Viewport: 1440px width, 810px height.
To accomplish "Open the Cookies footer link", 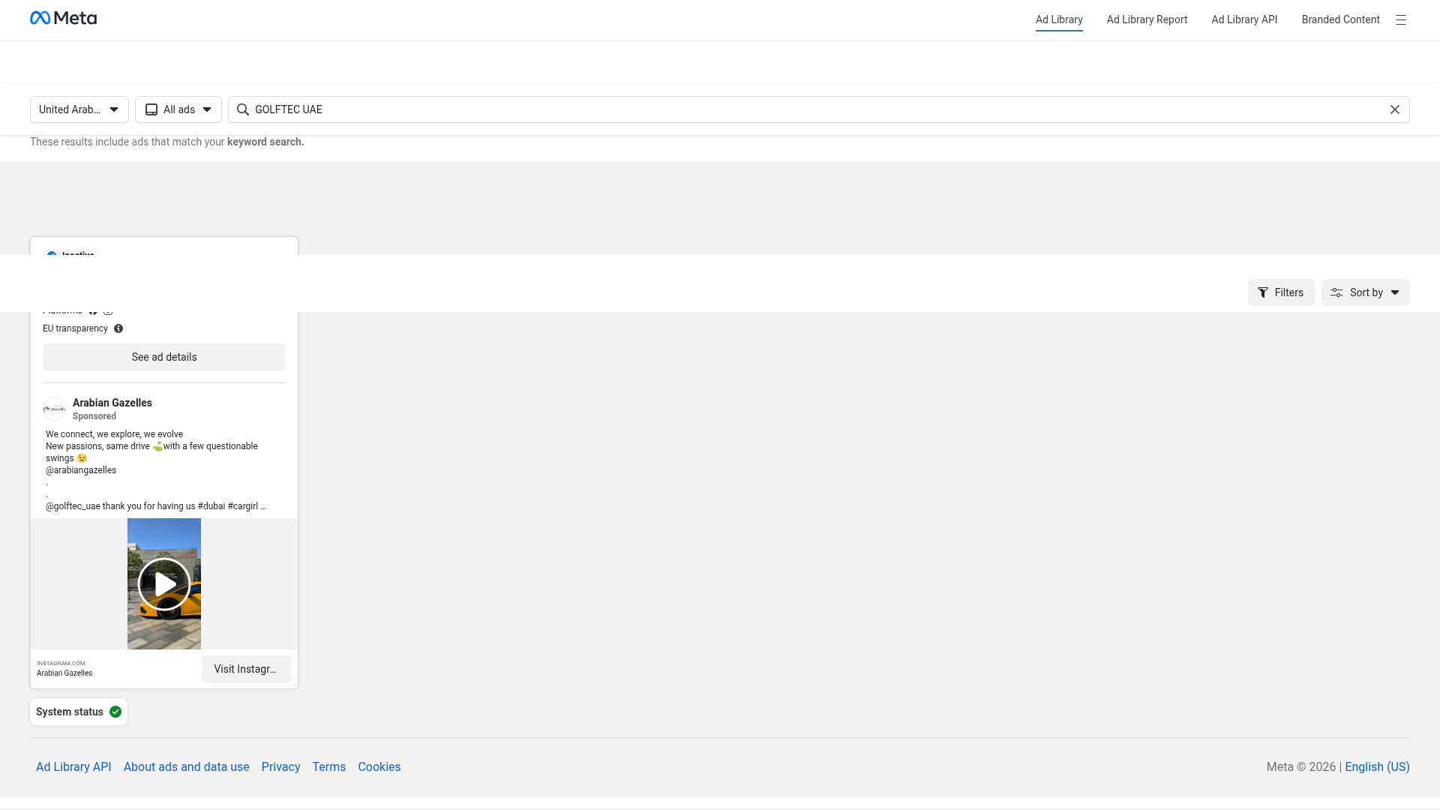I will pos(379,766).
